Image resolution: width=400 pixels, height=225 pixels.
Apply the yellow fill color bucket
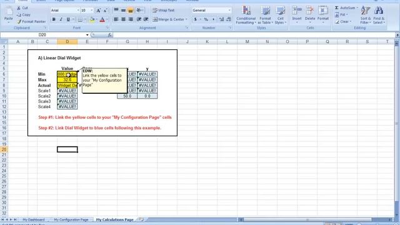92,19
